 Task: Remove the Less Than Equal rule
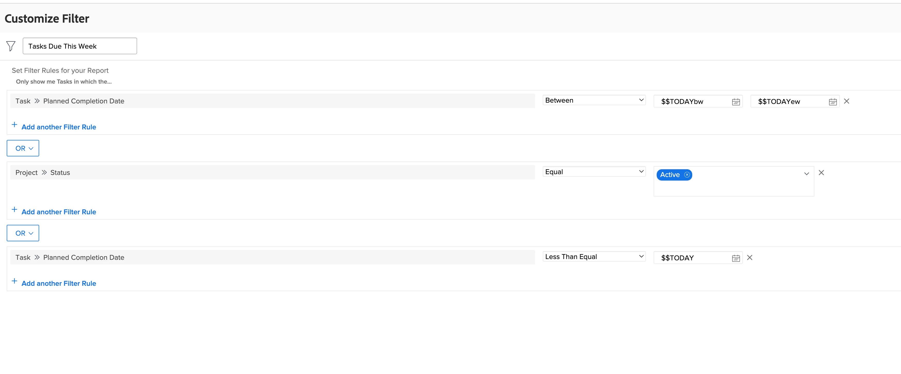pyautogui.click(x=749, y=257)
